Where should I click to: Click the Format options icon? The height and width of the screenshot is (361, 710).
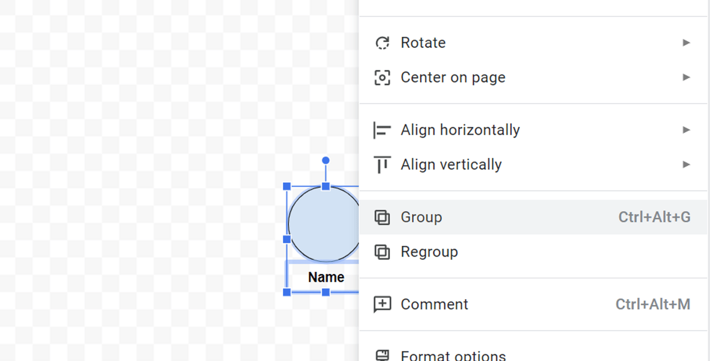382,356
